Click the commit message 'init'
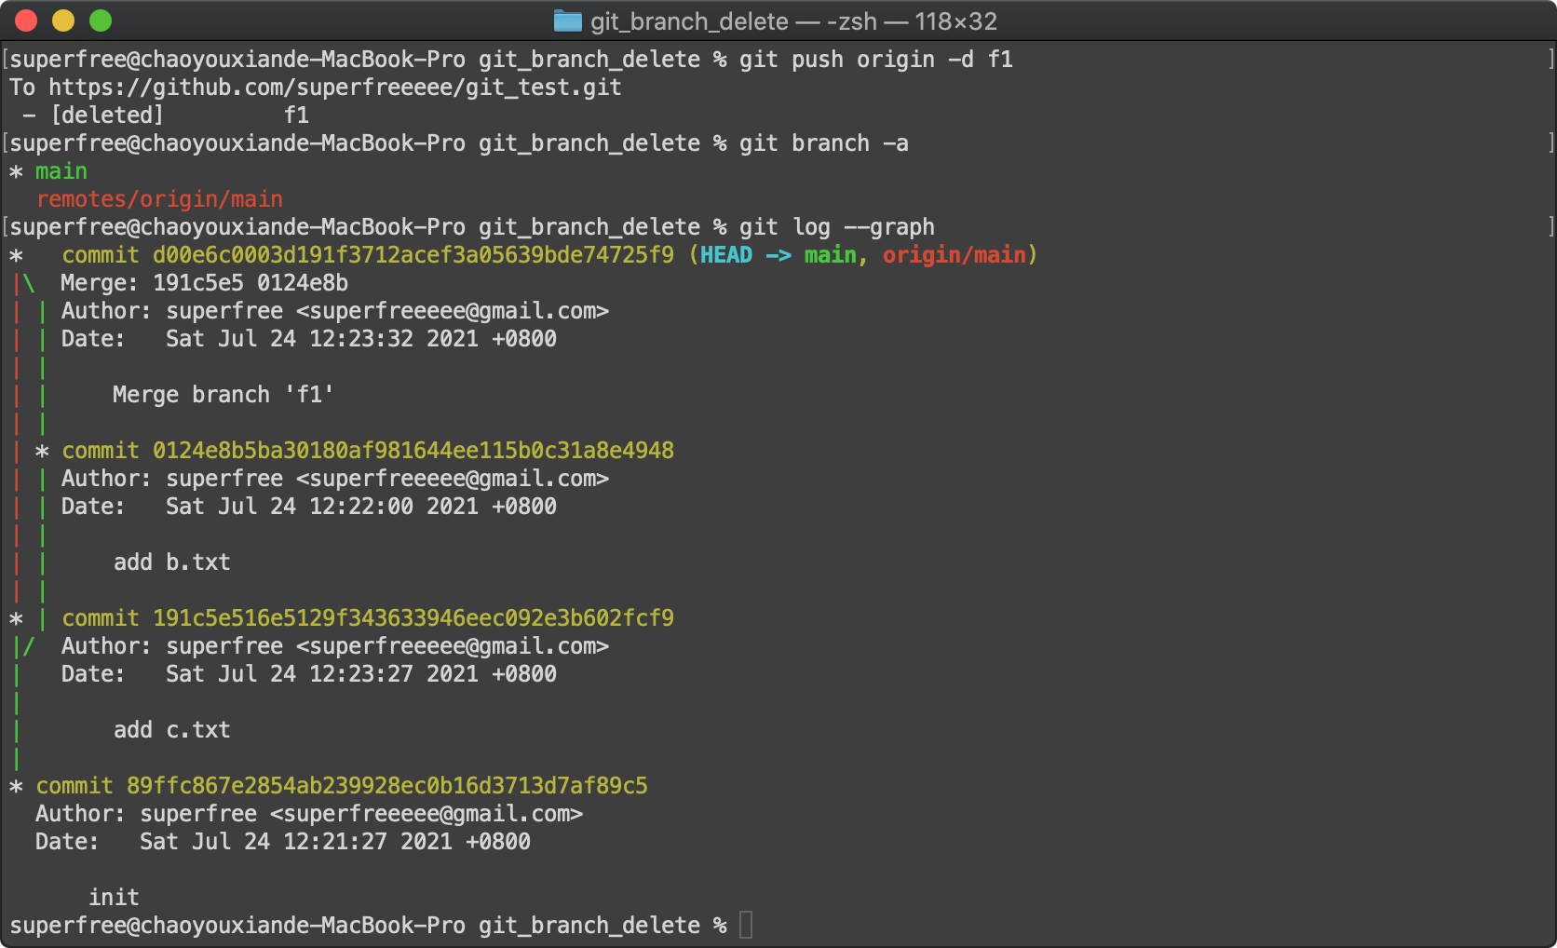The height and width of the screenshot is (948, 1557). click(114, 898)
